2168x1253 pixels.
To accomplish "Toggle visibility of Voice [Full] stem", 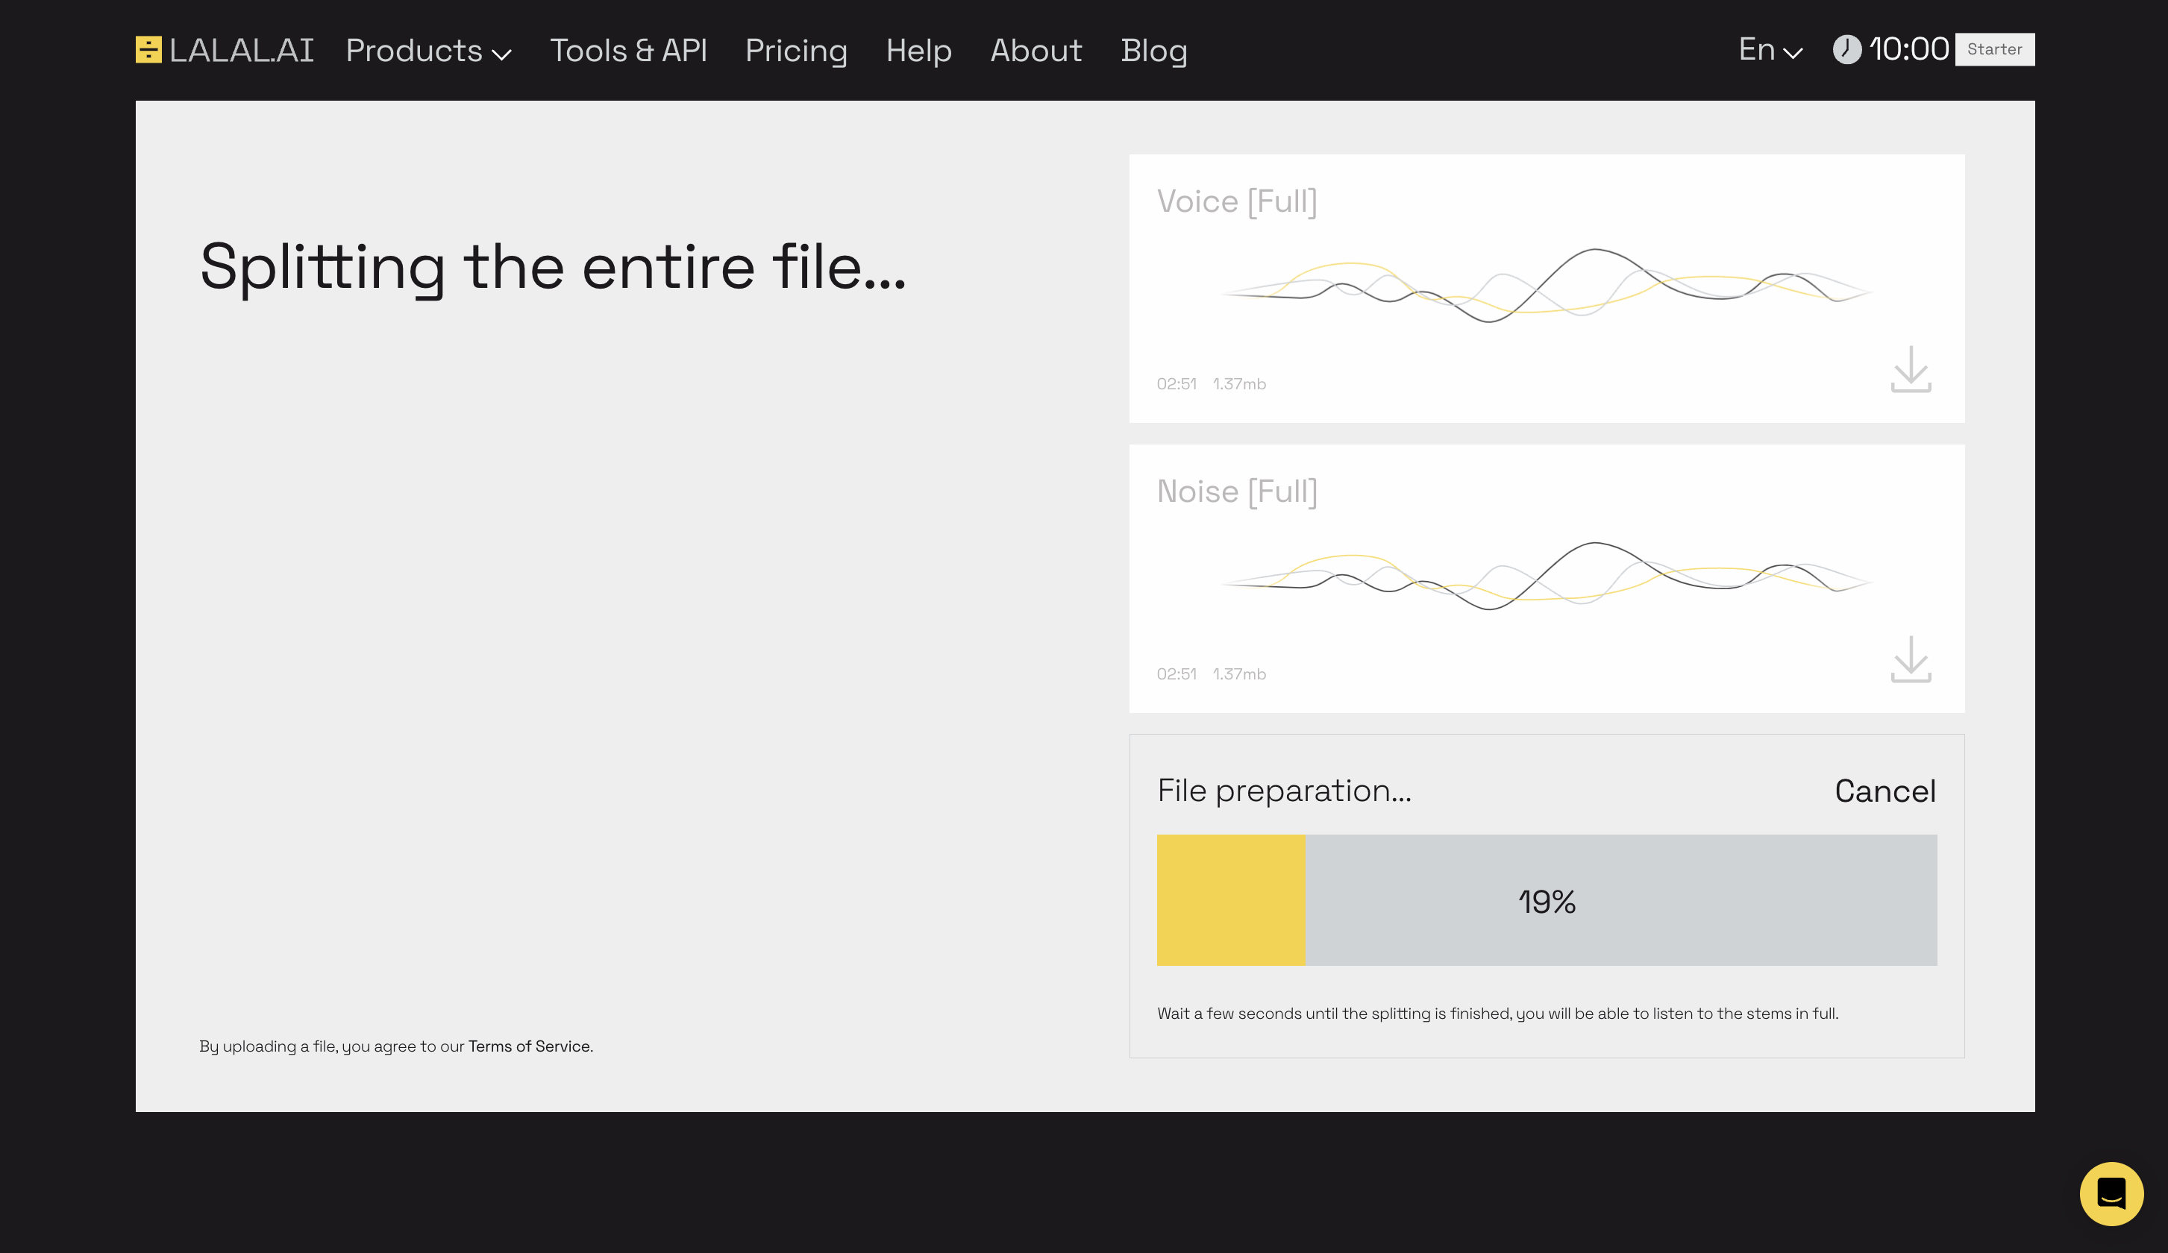I will (1237, 200).
